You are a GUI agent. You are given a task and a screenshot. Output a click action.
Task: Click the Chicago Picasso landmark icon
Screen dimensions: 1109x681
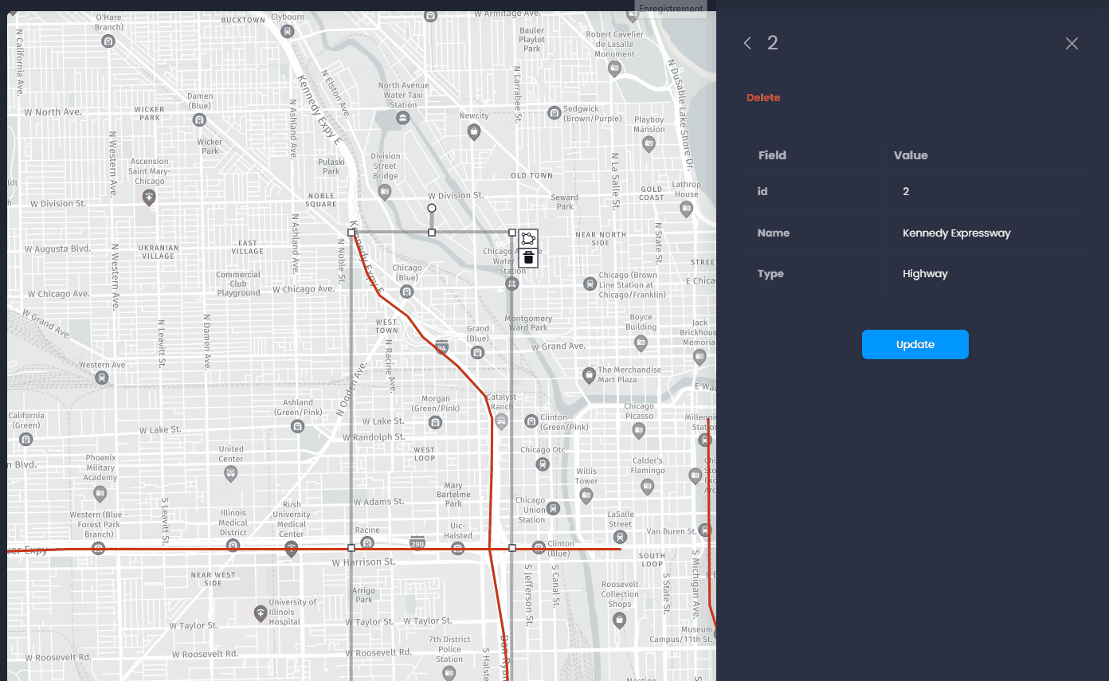(x=638, y=430)
